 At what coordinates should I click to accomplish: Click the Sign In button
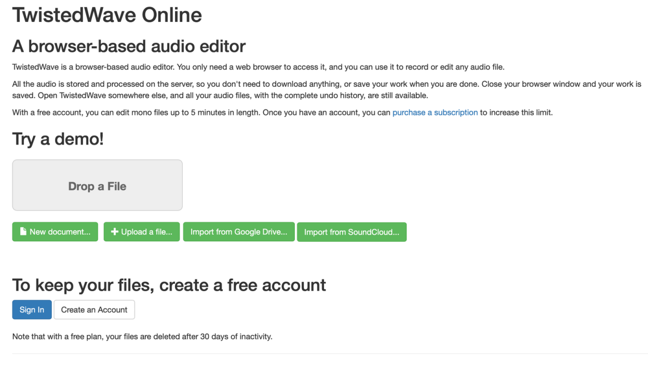(x=32, y=309)
